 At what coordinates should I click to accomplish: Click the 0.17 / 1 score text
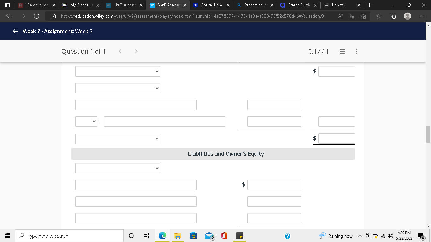tap(318, 51)
